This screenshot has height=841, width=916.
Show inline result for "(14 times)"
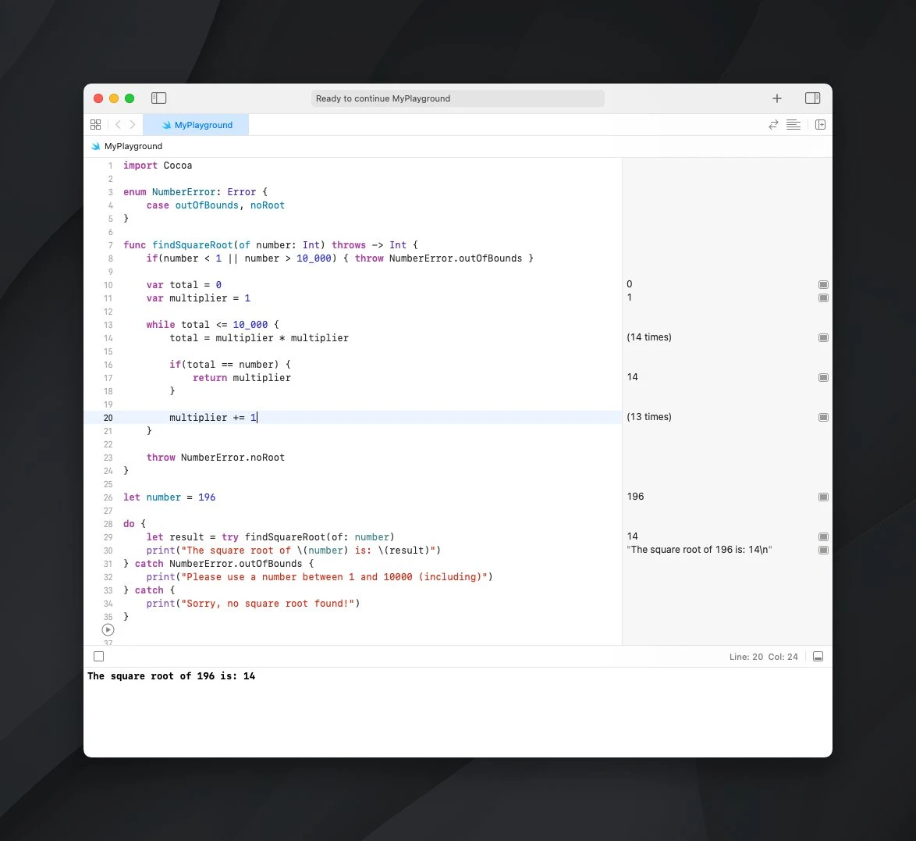click(823, 338)
